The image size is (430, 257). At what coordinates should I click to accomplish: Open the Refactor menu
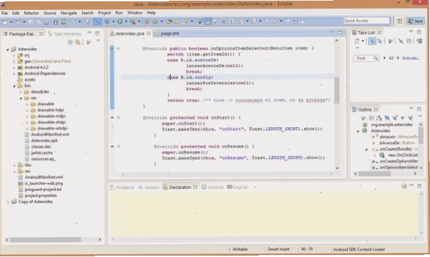31,13
